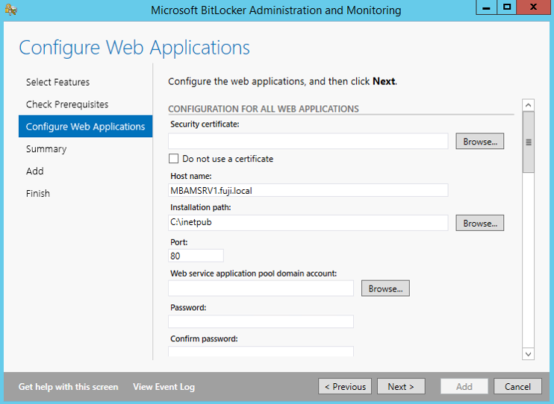The height and width of the screenshot is (404, 554).
Task: Open 'Get help with this screen' link
Action: coord(68,387)
